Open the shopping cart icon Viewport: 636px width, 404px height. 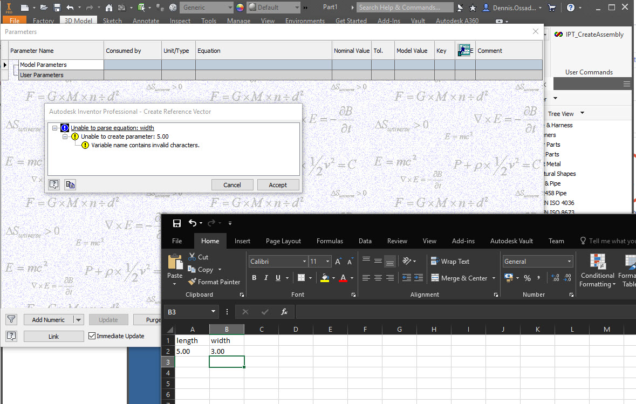click(x=552, y=8)
